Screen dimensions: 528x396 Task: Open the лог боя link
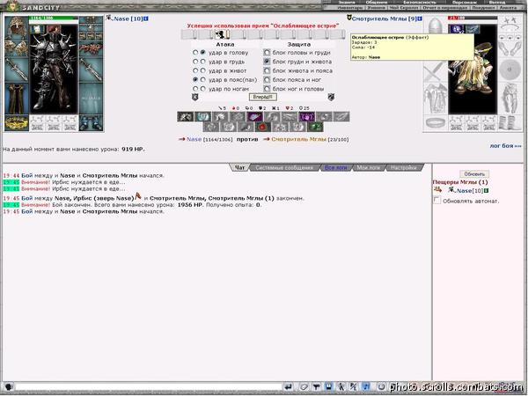pos(505,146)
